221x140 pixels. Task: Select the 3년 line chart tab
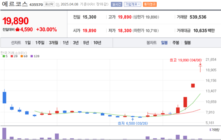click(76, 43)
